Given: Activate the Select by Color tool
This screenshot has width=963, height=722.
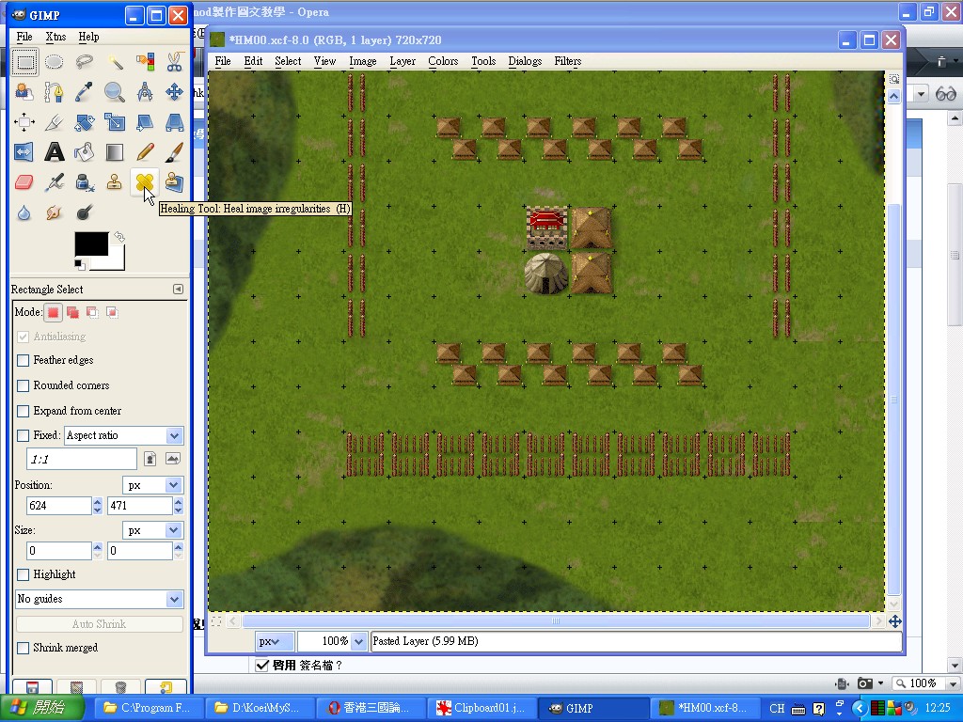Looking at the screenshot, I should click(144, 62).
